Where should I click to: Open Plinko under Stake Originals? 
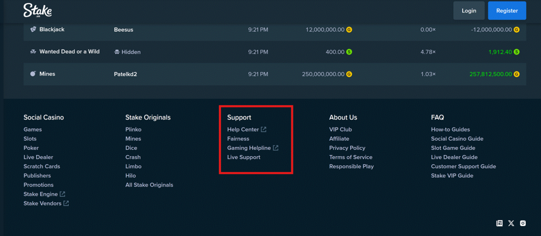[x=134, y=130]
